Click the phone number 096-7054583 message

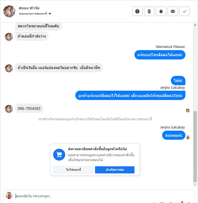click(29, 108)
